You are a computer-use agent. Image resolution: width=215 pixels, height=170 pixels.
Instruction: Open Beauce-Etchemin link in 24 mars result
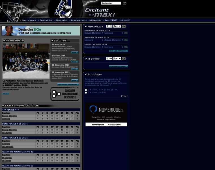(93, 33)
